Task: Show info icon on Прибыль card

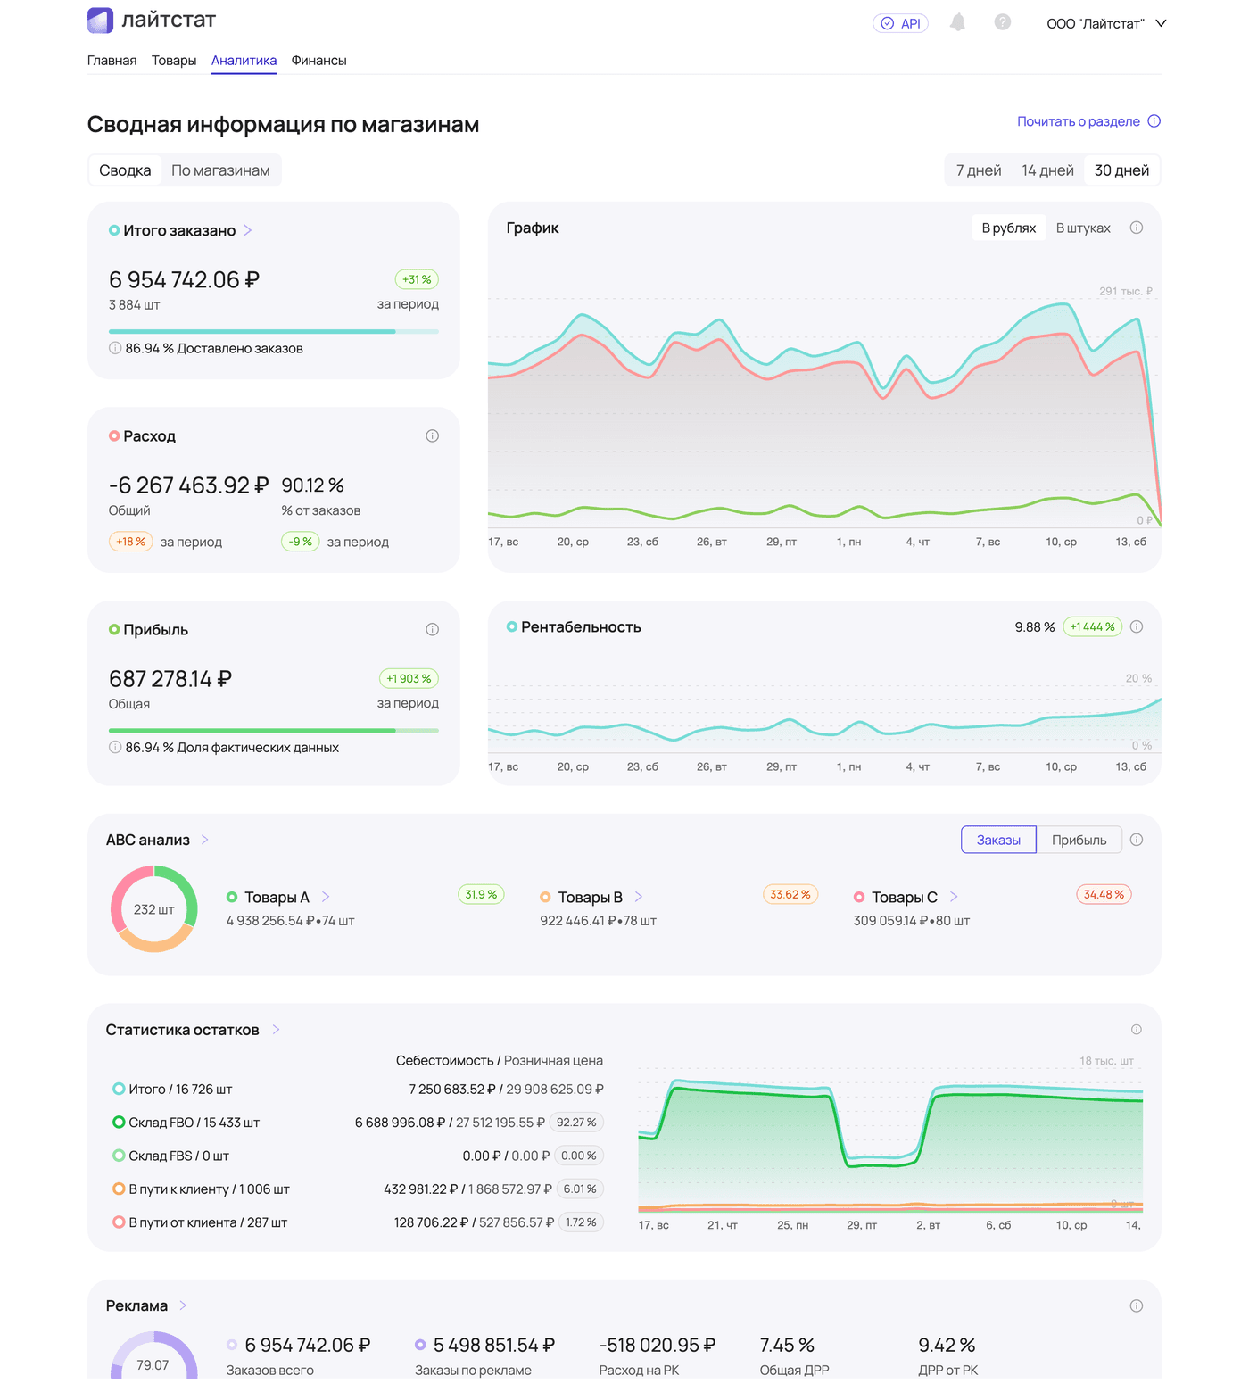Action: [x=433, y=630]
